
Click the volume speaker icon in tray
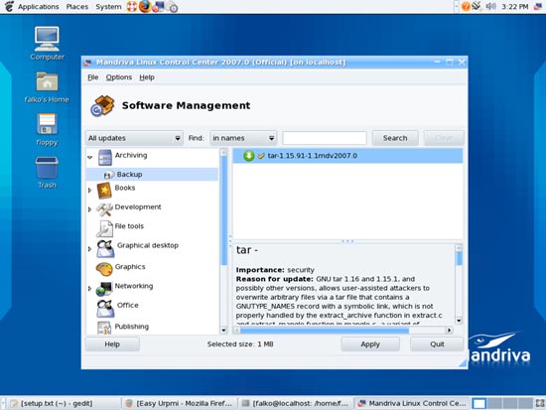coord(490,6)
